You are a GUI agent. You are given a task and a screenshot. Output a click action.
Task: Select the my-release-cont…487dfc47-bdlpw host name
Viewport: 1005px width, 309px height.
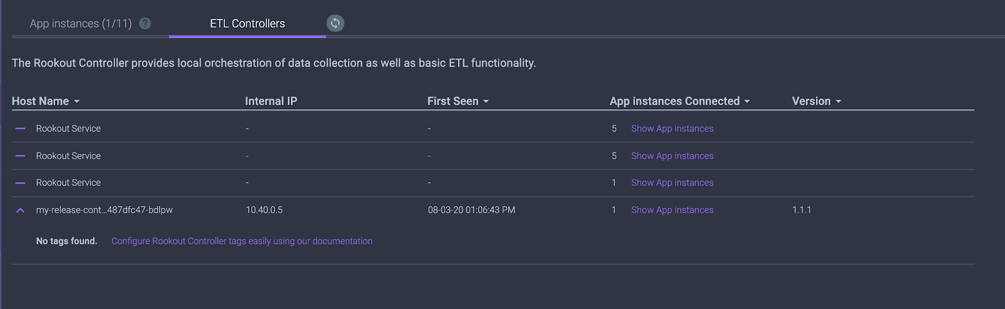pyautogui.click(x=104, y=210)
